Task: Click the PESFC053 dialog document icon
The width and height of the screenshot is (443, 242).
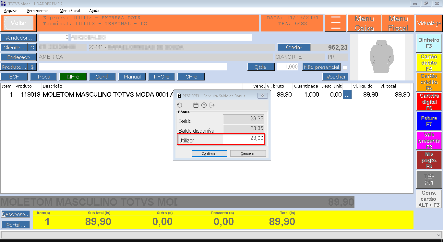Action: pos(178,96)
